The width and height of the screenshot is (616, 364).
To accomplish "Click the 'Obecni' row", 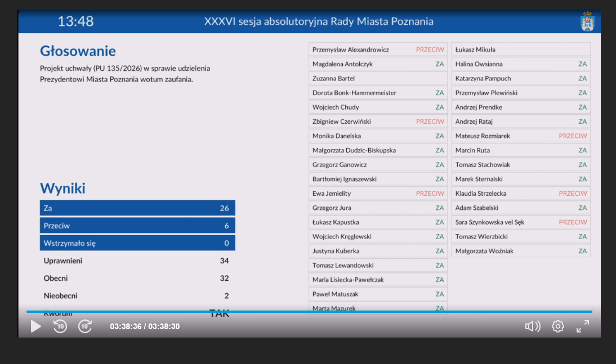I will 137,278.
